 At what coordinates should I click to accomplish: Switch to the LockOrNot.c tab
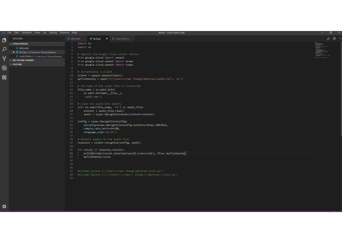point(122,38)
